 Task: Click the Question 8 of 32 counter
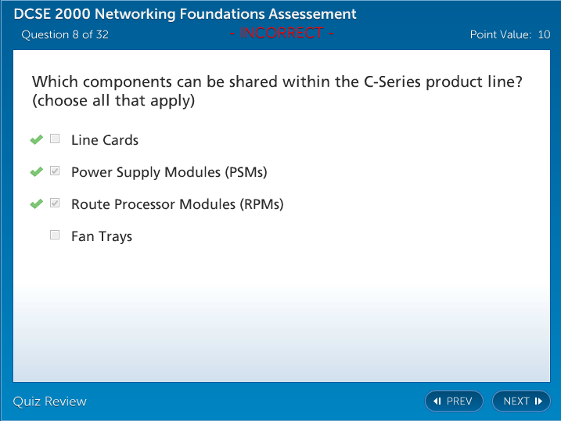[x=65, y=34]
